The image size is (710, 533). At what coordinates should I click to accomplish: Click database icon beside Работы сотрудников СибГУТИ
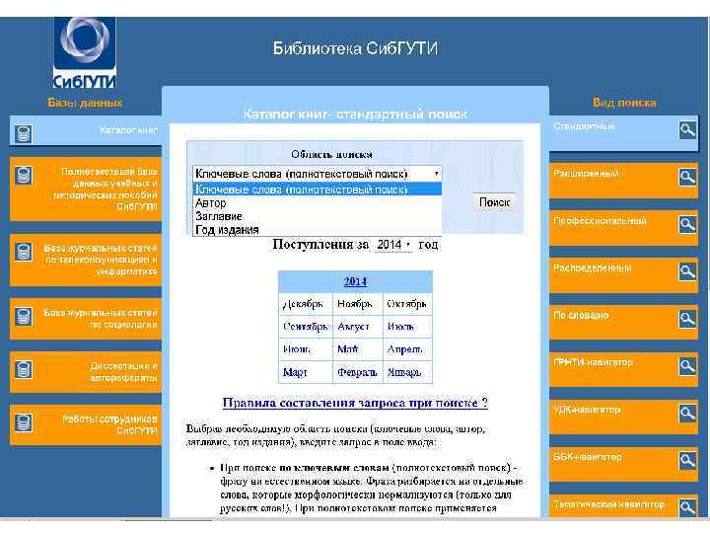pos(23,422)
